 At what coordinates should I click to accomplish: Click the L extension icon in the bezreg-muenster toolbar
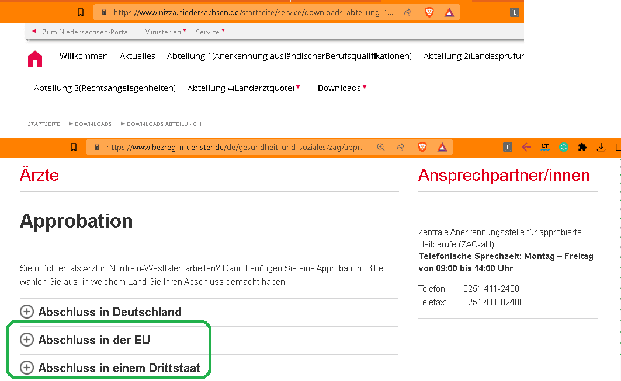507,147
